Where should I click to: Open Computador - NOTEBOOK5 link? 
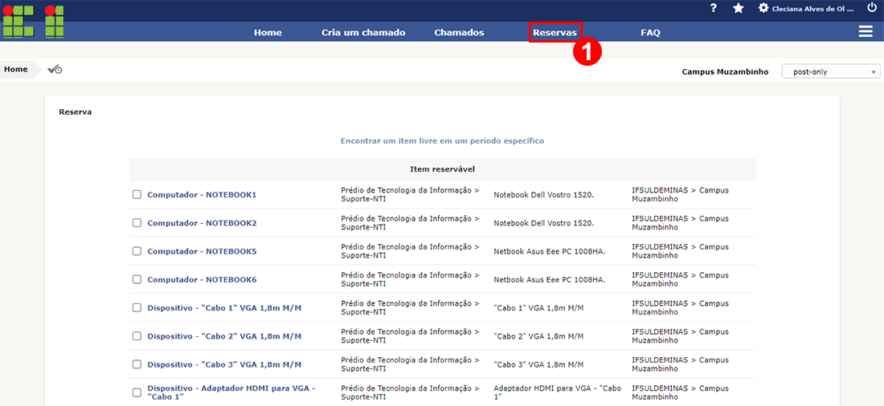[202, 251]
